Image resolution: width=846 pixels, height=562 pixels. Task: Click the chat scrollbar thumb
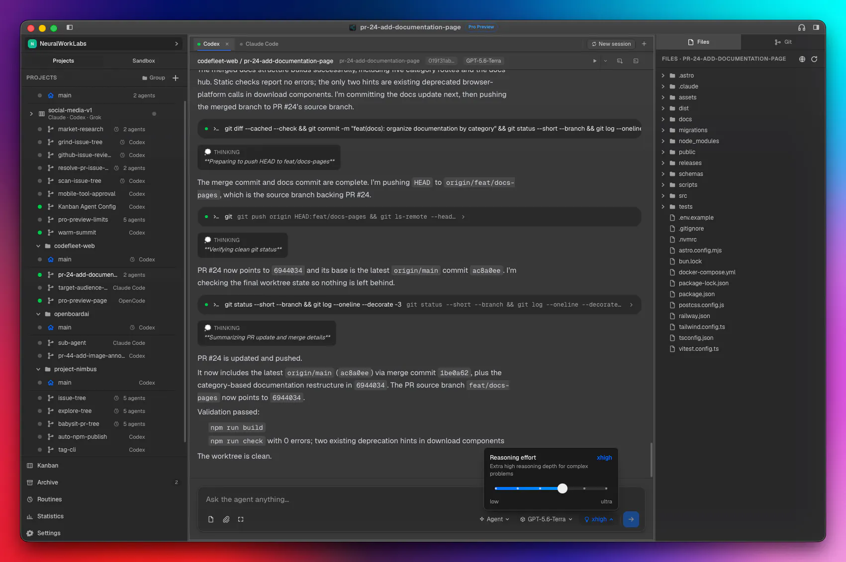(x=651, y=460)
